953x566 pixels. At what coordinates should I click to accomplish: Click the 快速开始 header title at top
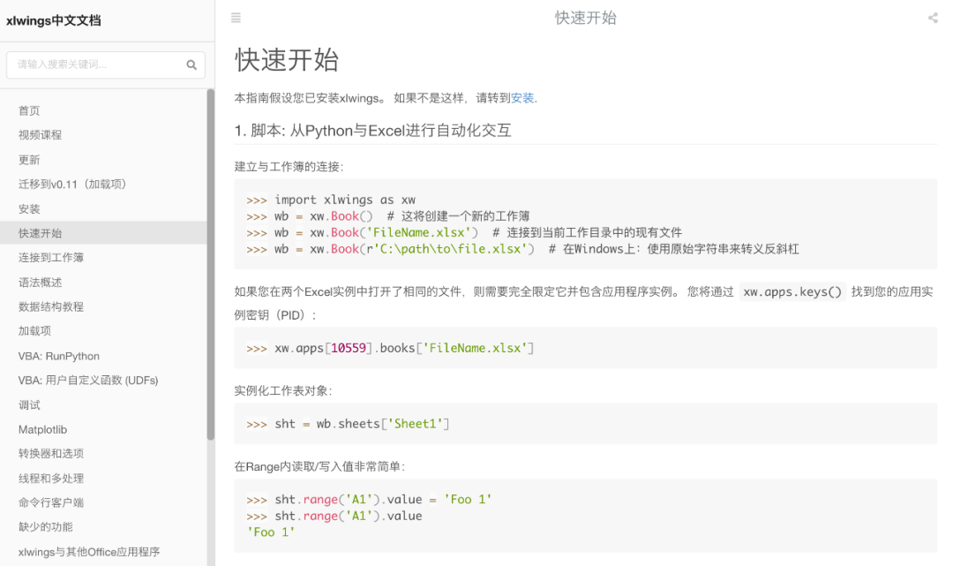pyautogui.click(x=585, y=18)
